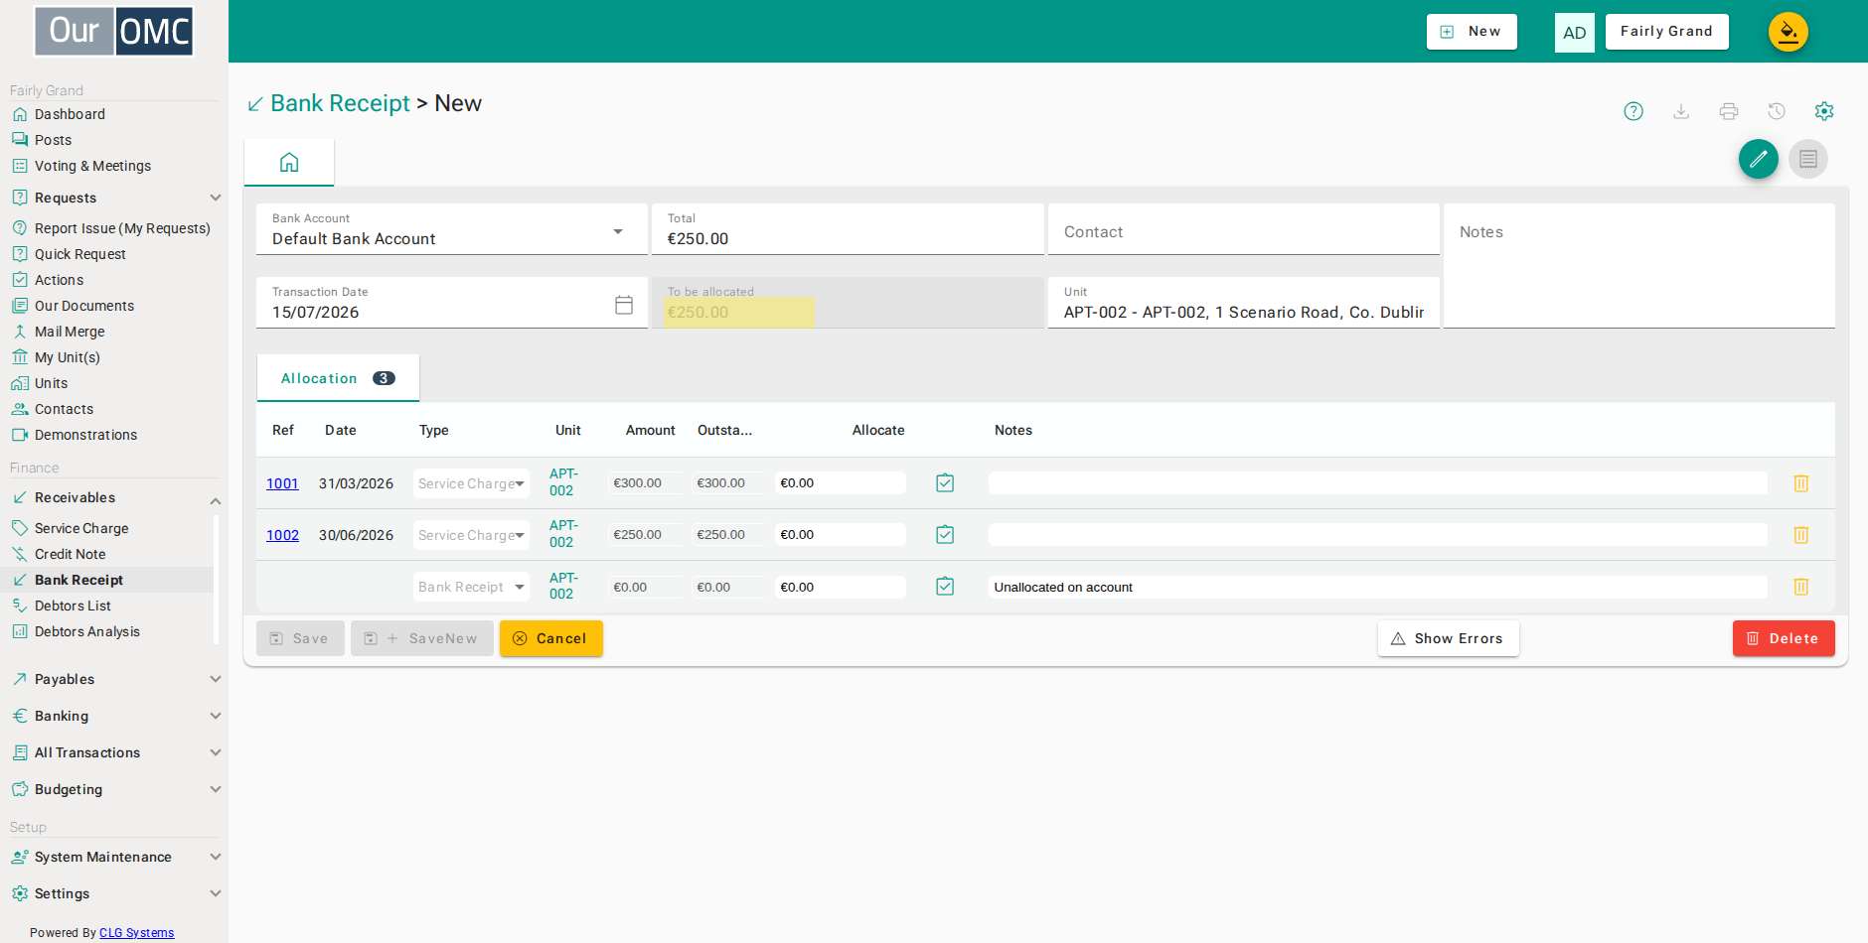Open the history clock icon
1868x943 pixels.
pos(1777,111)
